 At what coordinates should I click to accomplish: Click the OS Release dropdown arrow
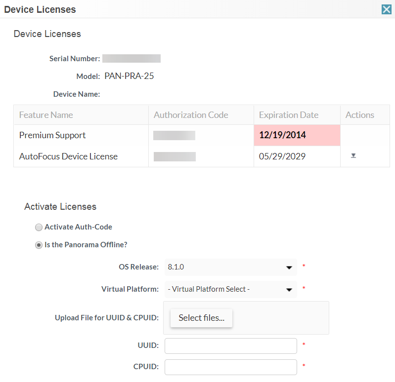[x=289, y=267]
